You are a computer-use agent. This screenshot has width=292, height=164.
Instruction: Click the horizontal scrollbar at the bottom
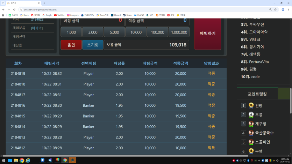(125, 156)
